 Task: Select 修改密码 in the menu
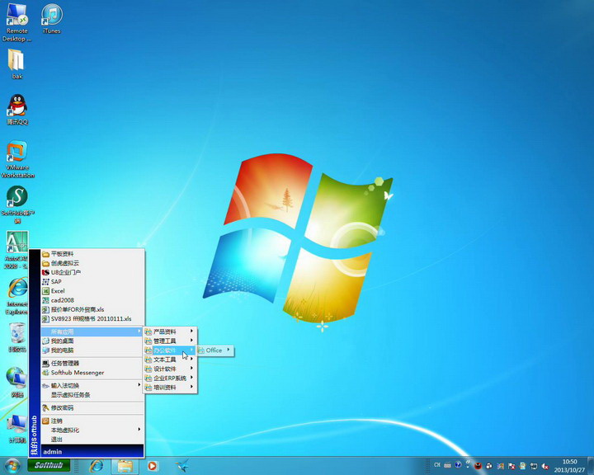pyautogui.click(x=62, y=407)
